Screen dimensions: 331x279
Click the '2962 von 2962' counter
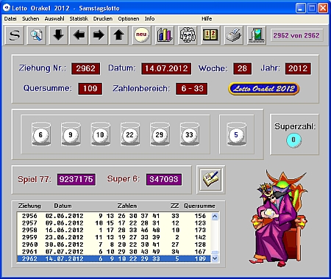[296, 36]
